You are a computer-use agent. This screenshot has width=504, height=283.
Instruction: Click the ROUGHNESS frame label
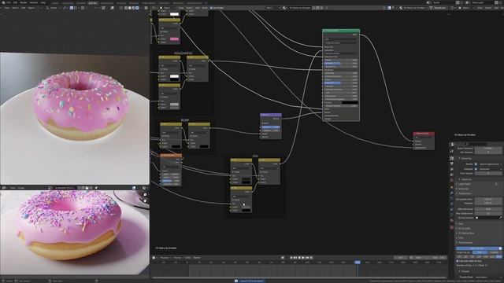pyautogui.click(x=183, y=53)
